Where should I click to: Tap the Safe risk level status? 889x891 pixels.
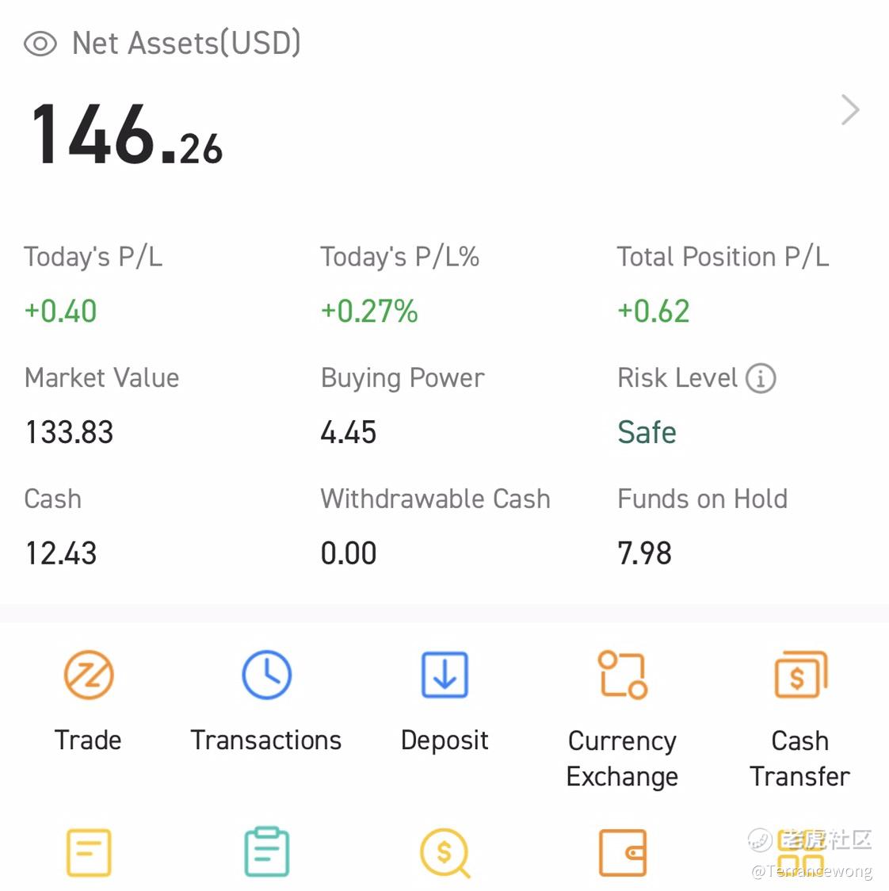pyautogui.click(x=647, y=433)
